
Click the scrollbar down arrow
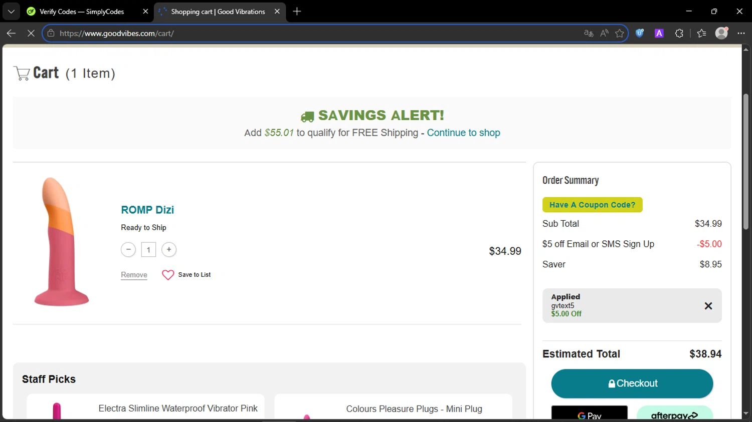pos(746,414)
